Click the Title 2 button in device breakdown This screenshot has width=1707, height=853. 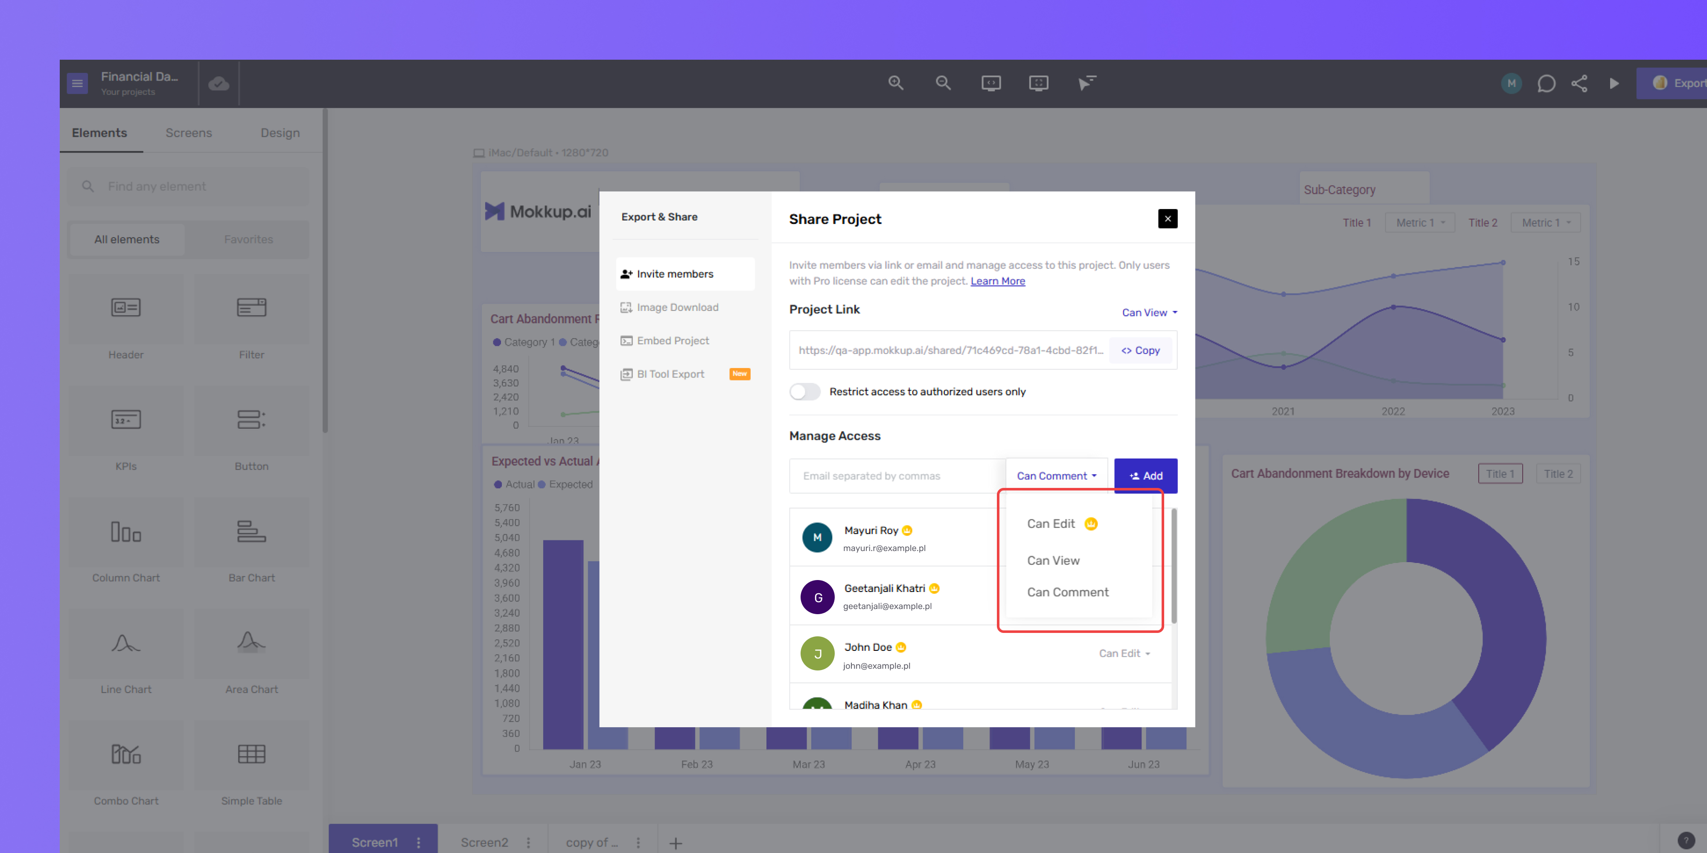point(1558,473)
